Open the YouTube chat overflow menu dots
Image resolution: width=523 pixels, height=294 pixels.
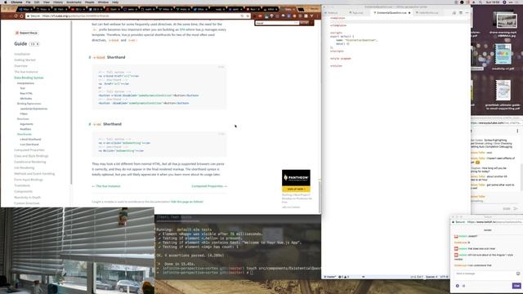517,131
